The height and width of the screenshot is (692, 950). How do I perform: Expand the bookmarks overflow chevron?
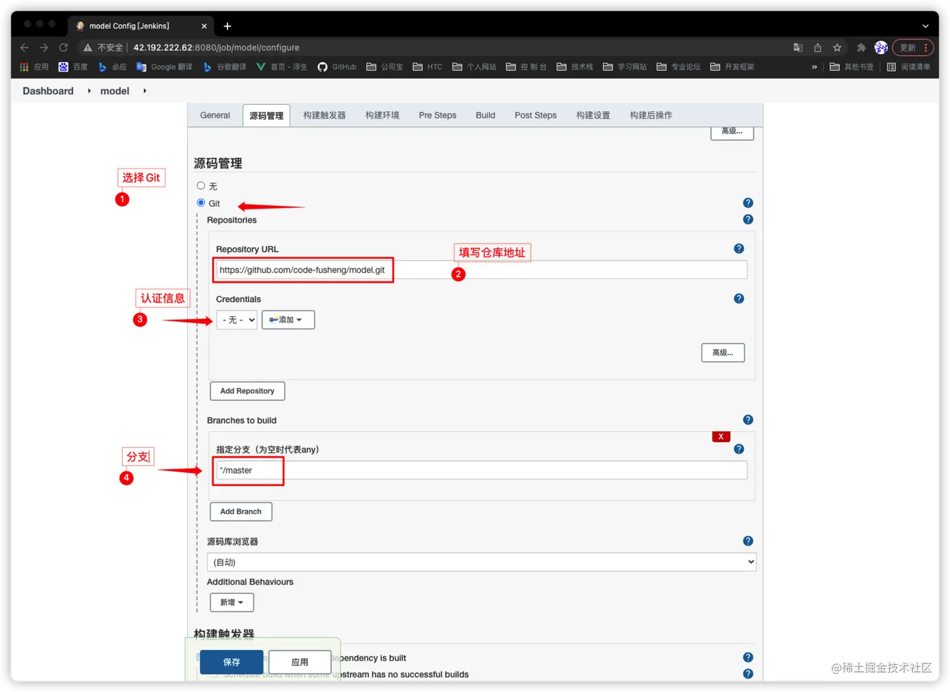pos(814,67)
